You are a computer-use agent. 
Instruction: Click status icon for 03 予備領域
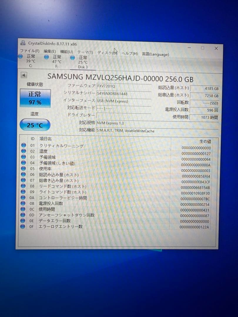[24, 157]
